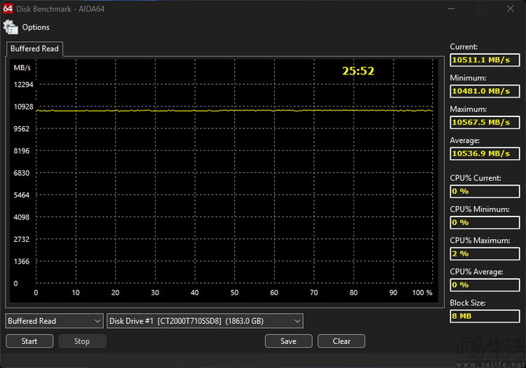This screenshot has height=368, width=526.
Task: Click the Block Size 8 MB field
Action: pos(485,316)
